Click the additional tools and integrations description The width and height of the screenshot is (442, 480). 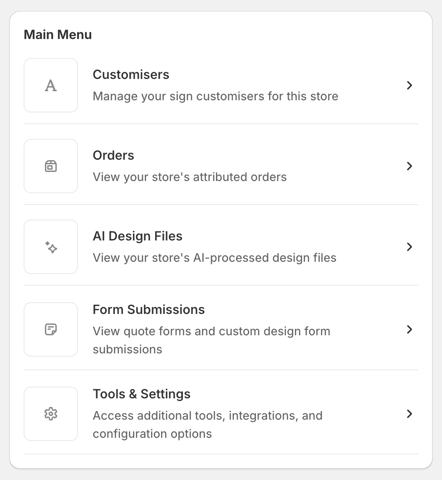[207, 424]
